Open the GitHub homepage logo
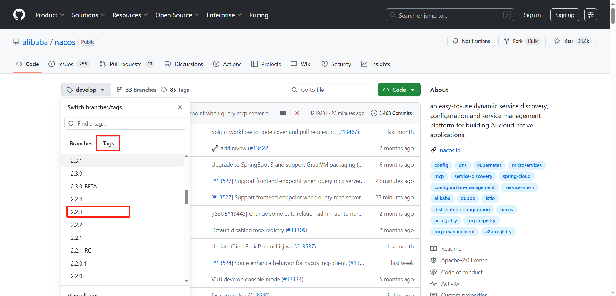This screenshot has height=296, width=616. 19,15
